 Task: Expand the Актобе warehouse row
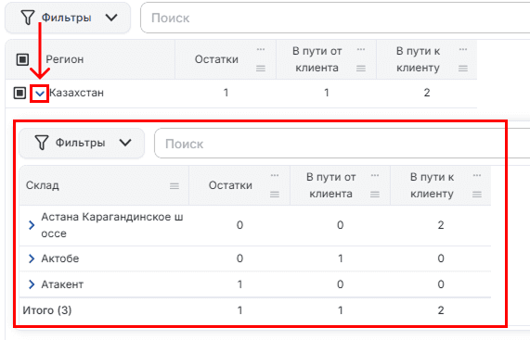point(32,258)
